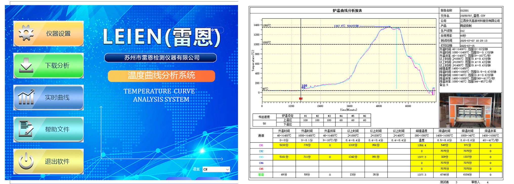The image size is (514, 184).
Task: Select CH1 cell 1319分
Action: click(x=353, y=145)
